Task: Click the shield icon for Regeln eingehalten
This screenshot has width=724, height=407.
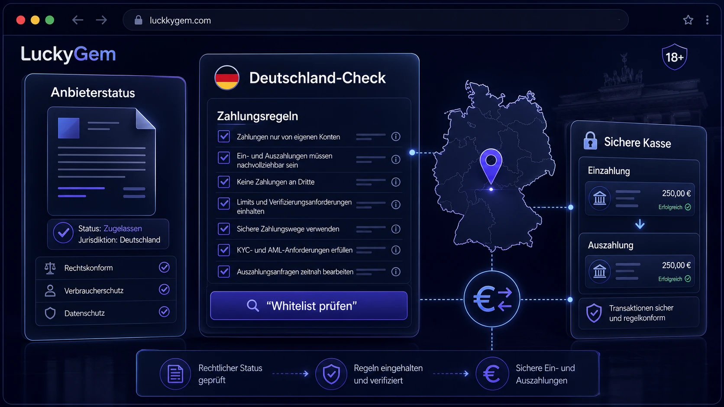Action: pos(331,374)
